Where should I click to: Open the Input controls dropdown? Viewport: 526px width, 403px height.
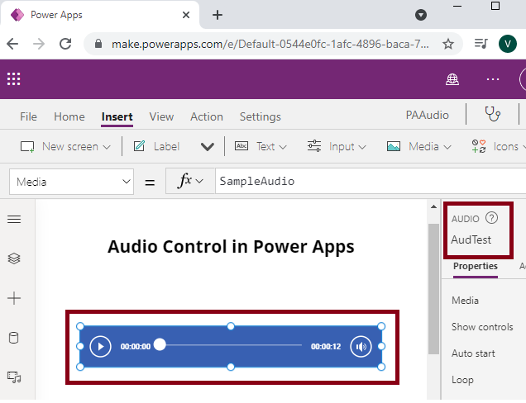pos(337,147)
